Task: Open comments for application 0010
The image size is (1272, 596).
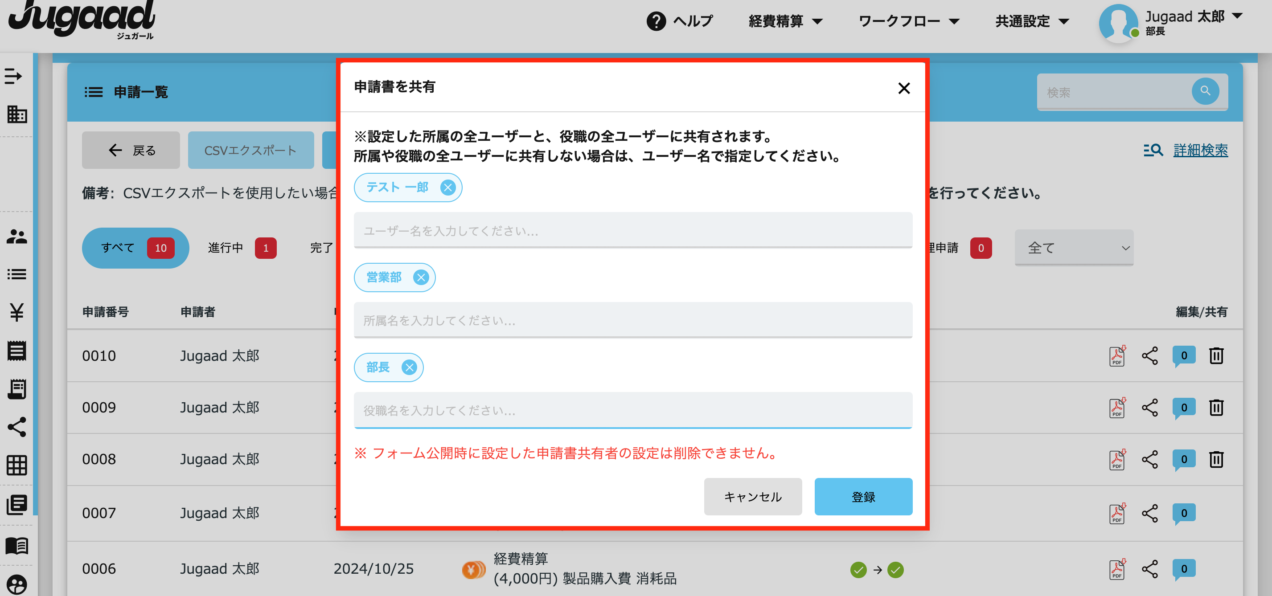Action: click(1184, 356)
